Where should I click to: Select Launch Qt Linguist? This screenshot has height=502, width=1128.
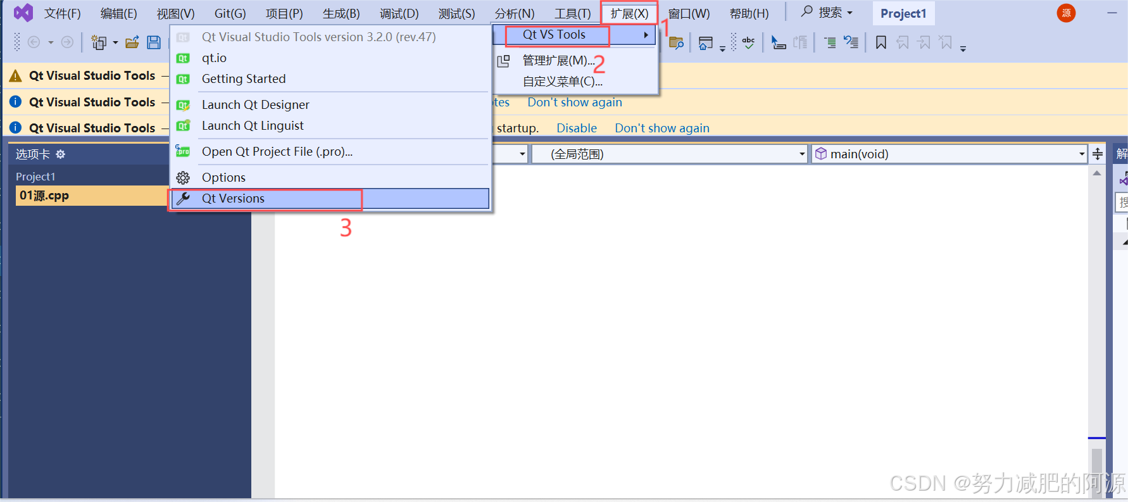[330, 125]
